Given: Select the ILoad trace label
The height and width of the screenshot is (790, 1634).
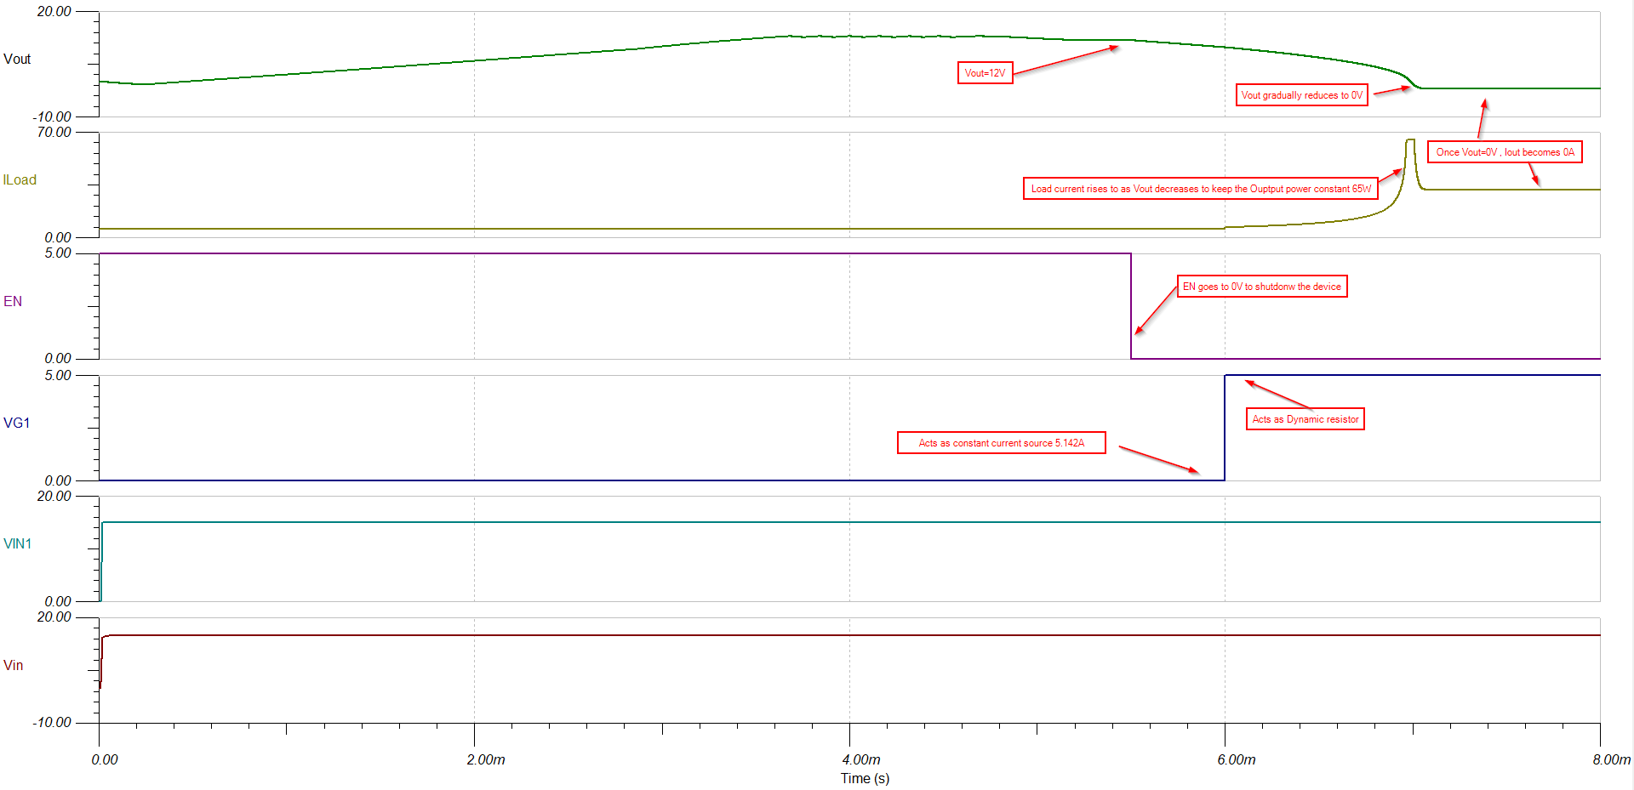Looking at the screenshot, I should [20, 179].
